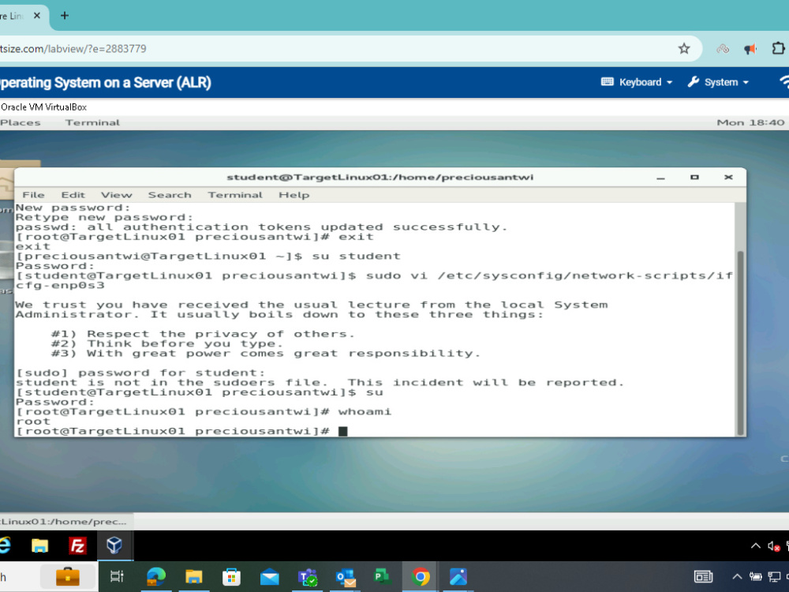The width and height of the screenshot is (789, 592).
Task: Open the terminal View menu
Action: (x=116, y=195)
